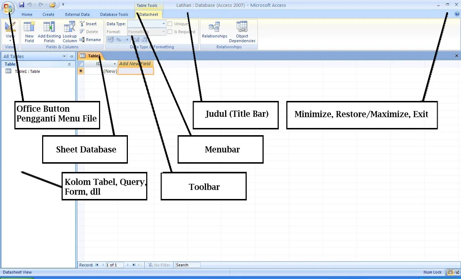Collapse navigation pane with shutter bar button
Screen dimensions: 461x279
pyautogui.click(x=72, y=56)
